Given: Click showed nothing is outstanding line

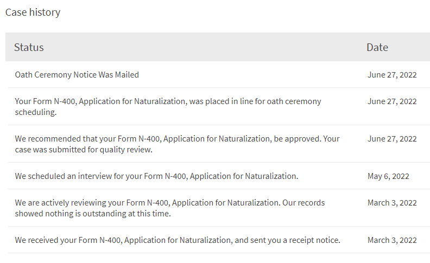Looking at the screenshot, I should click(x=93, y=214).
